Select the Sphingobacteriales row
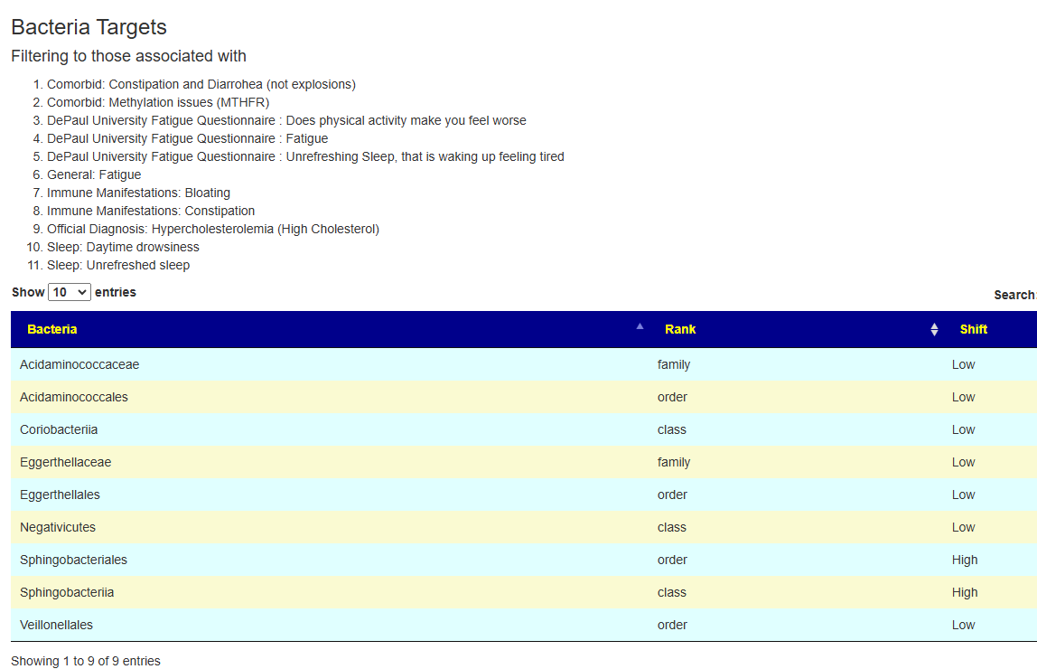 pyautogui.click(x=524, y=560)
